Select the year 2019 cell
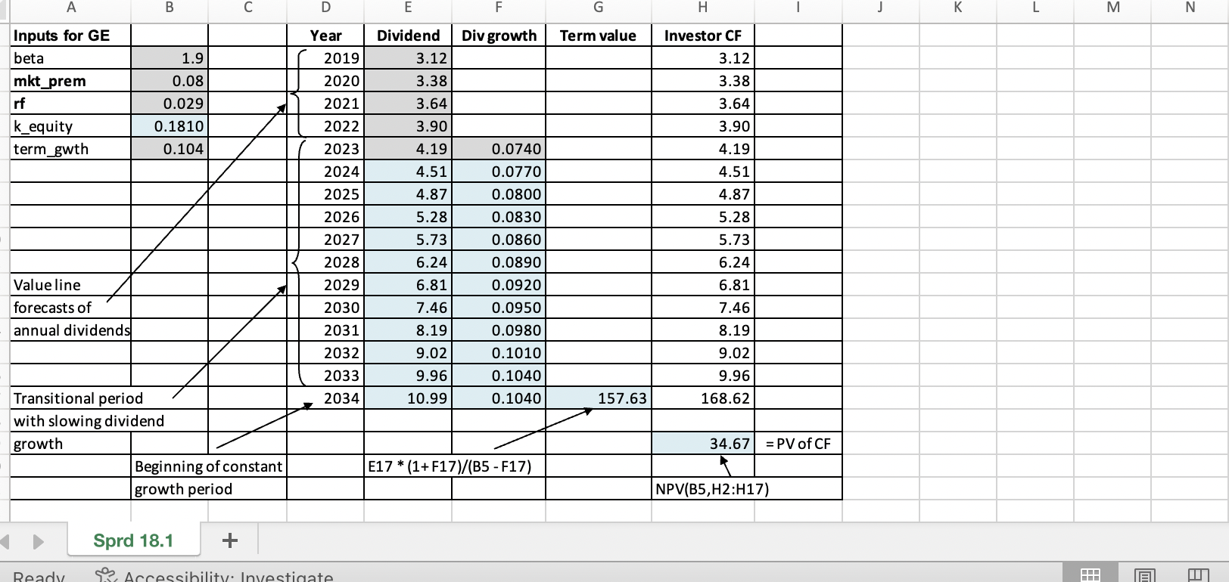The height and width of the screenshot is (582, 1229). [325, 58]
